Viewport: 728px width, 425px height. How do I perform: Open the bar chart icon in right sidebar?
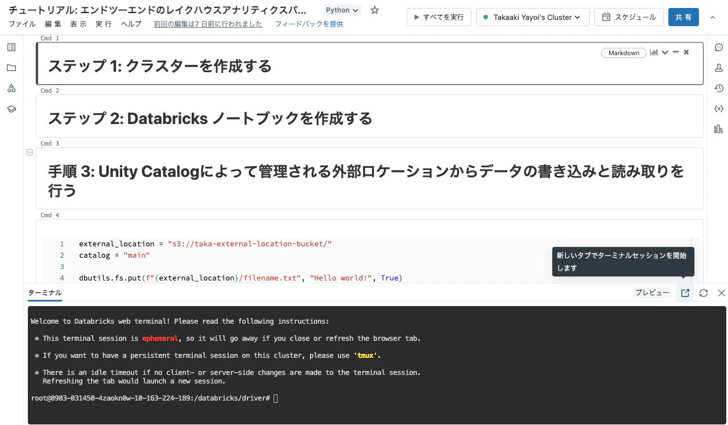(x=718, y=129)
